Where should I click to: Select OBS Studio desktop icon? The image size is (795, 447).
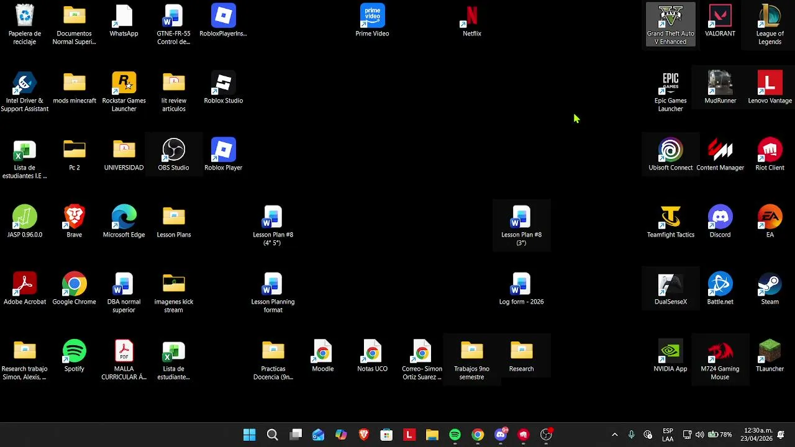(174, 155)
